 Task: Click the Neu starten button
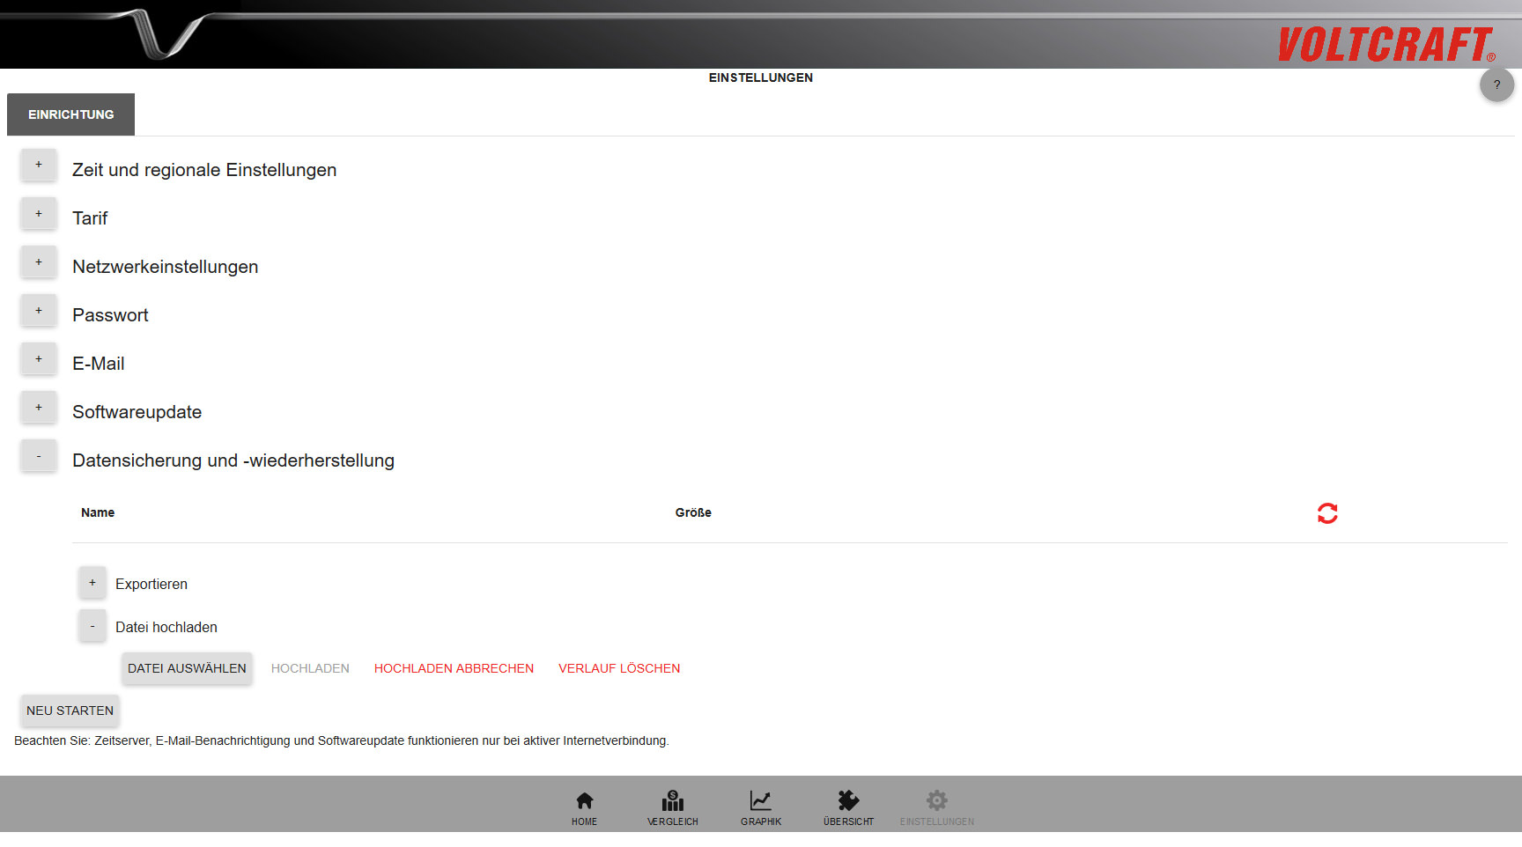tap(70, 711)
